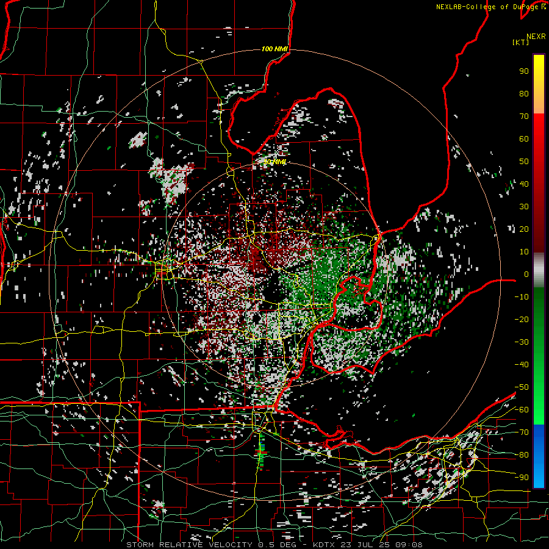Click the '100 NMI' range ring label
This screenshot has height=549, width=549.
click(274, 49)
